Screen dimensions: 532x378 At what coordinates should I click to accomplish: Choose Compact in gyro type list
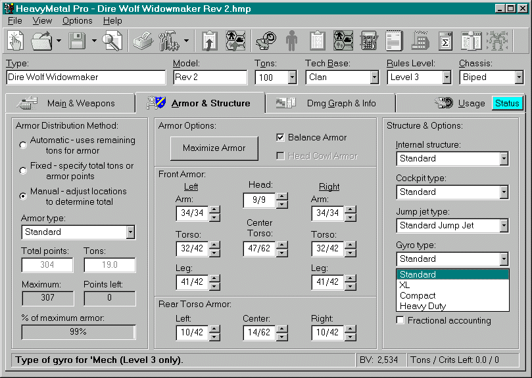point(452,295)
